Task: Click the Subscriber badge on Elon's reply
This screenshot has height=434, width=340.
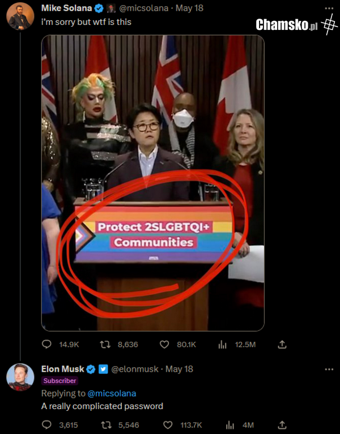Action: (x=59, y=381)
